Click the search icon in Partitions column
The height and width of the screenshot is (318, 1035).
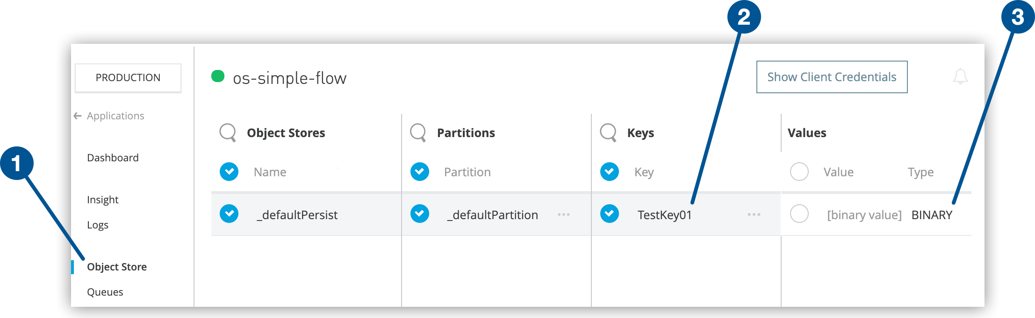(418, 132)
